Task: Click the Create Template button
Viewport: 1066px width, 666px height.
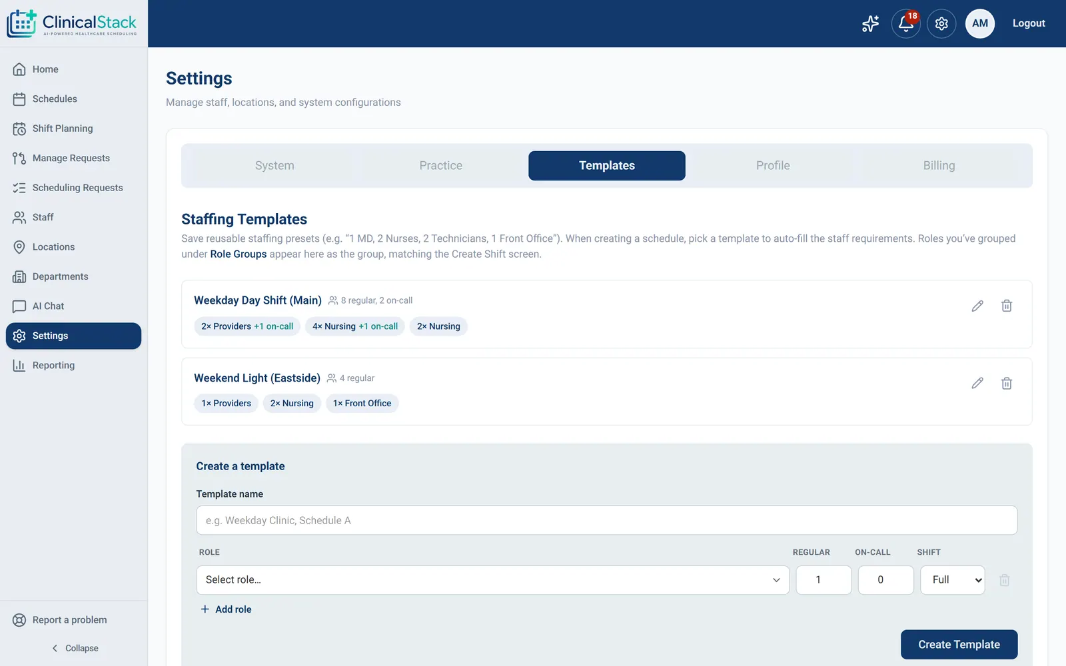Action: click(959, 645)
